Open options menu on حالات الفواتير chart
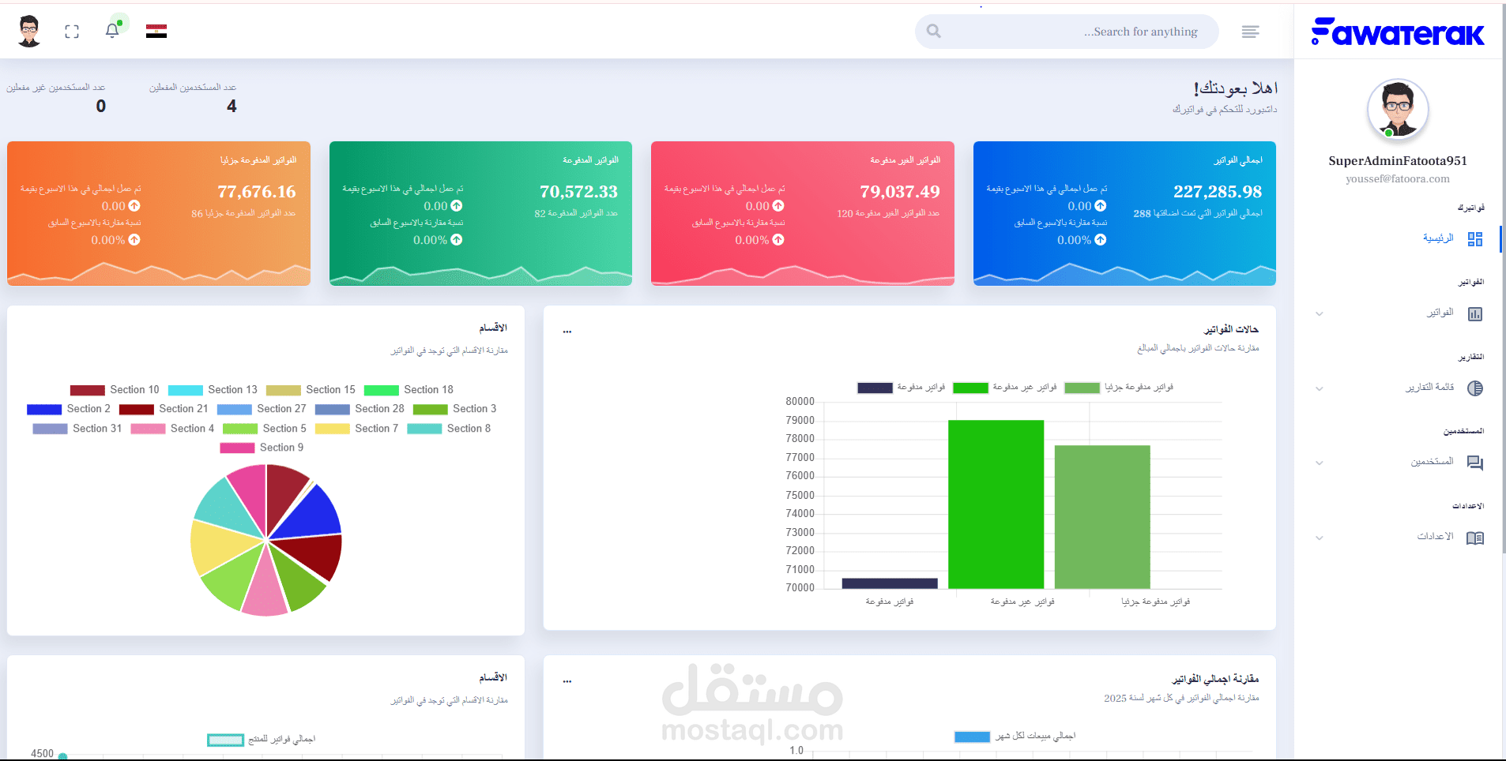The height and width of the screenshot is (761, 1506). point(567,332)
